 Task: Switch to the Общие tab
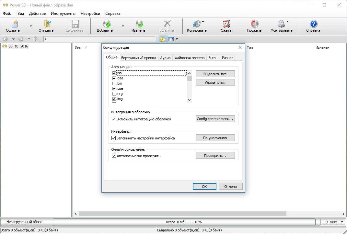[112, 57]
